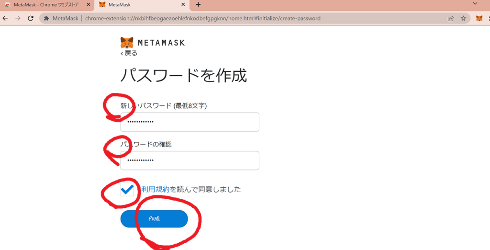Click the を読んで同意しました label text
490x250 pixels.
(x=205, y=189)
